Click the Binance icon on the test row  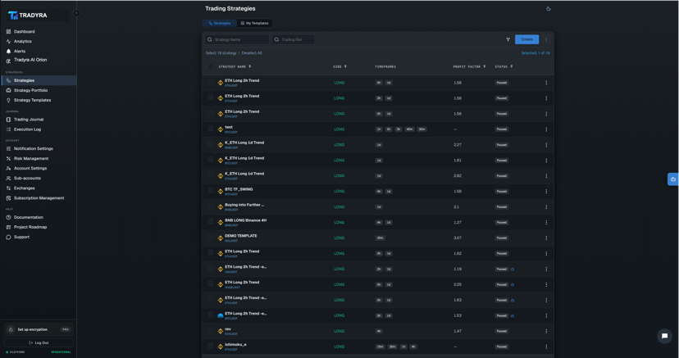tap(220, 129)
